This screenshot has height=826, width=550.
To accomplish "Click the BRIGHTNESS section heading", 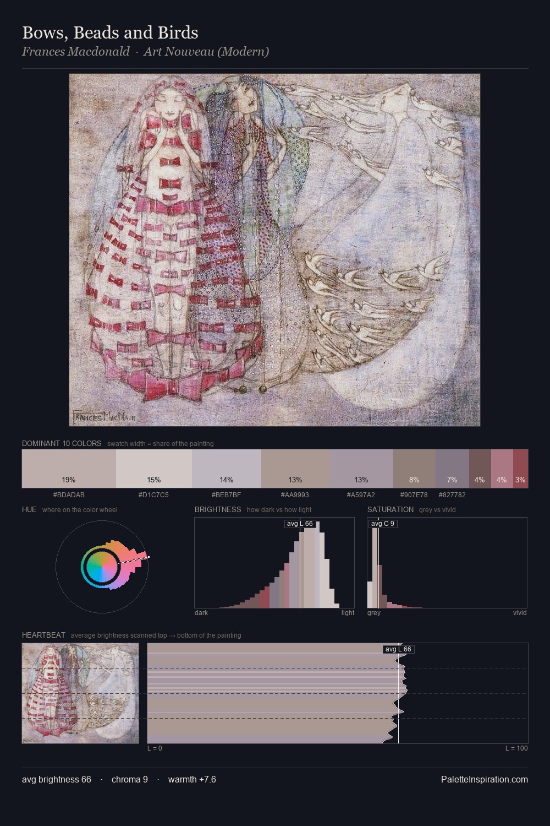I will tap(218, 509).
